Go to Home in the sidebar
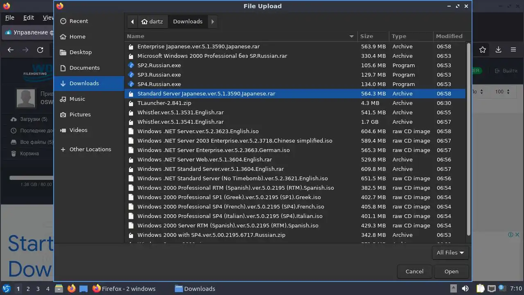Screen dimensions: 524x295 click(x=89, y=36)
